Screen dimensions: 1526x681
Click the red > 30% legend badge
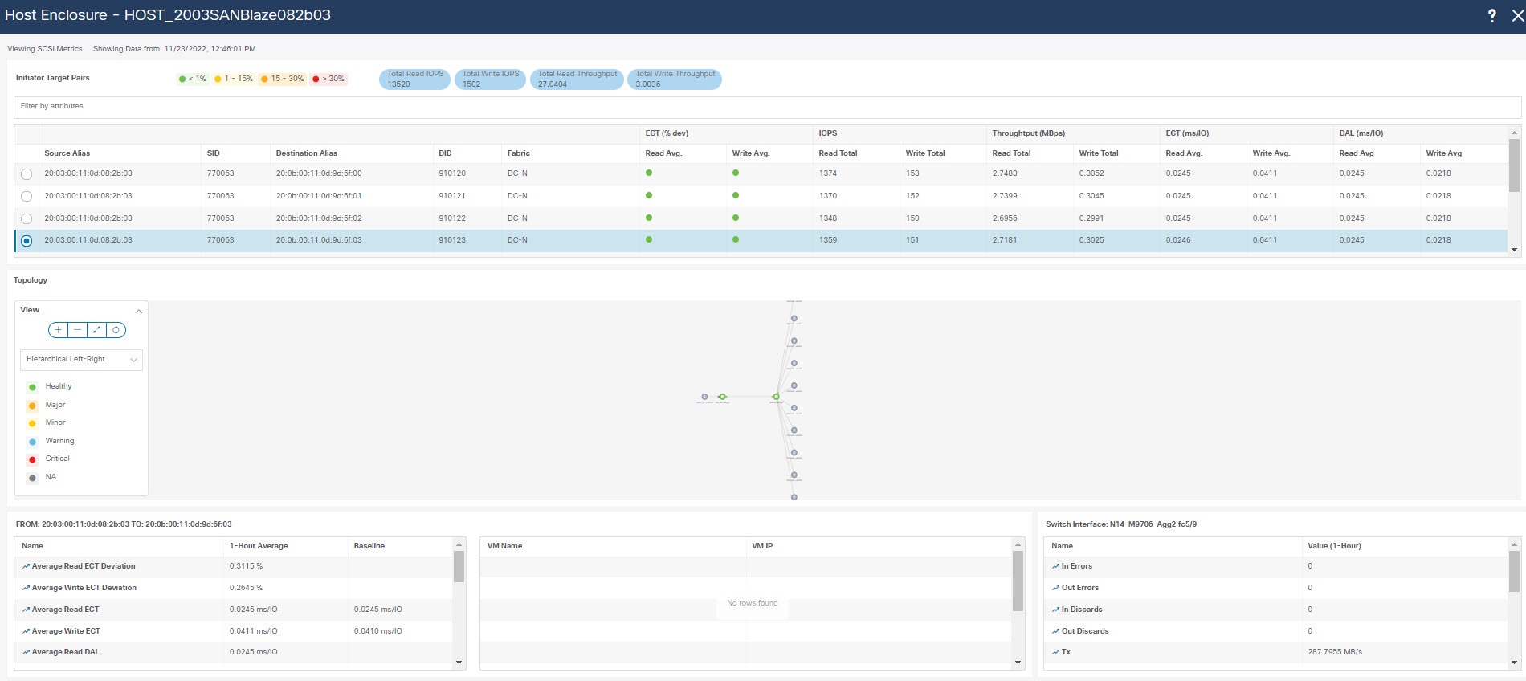pos(328,79)
